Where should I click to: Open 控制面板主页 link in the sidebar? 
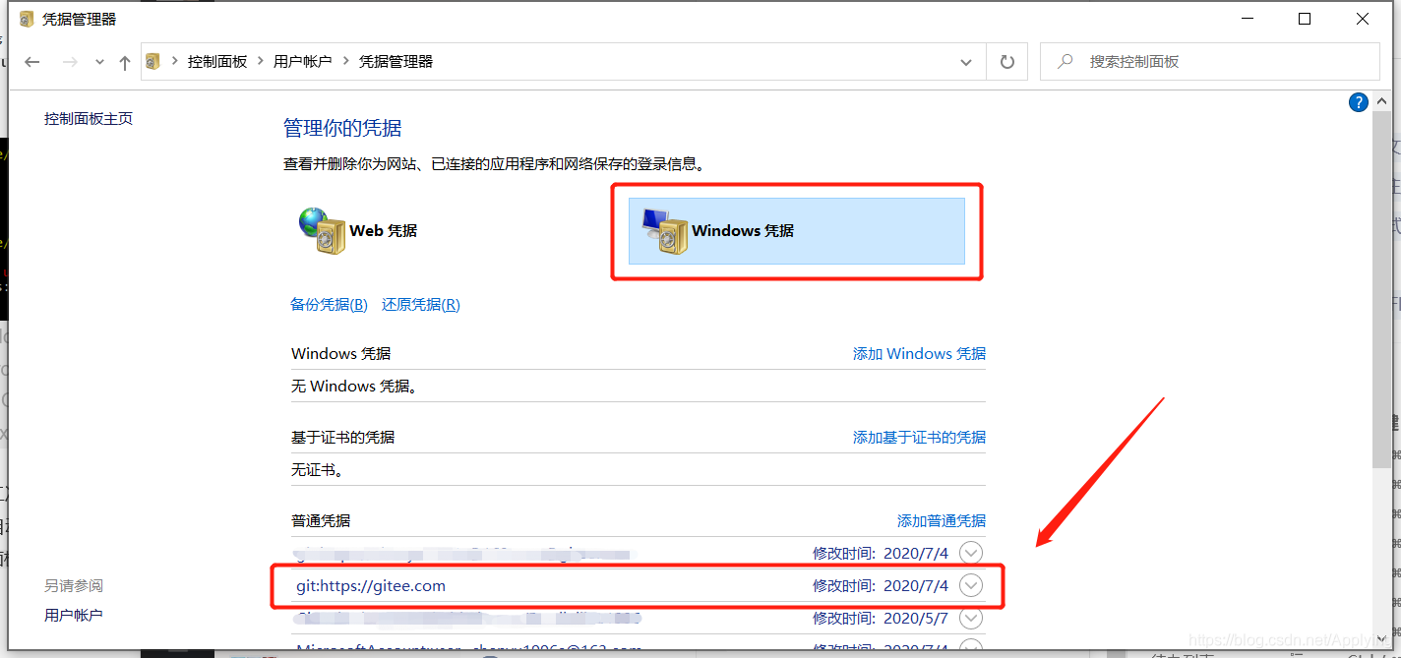point(89,118)
